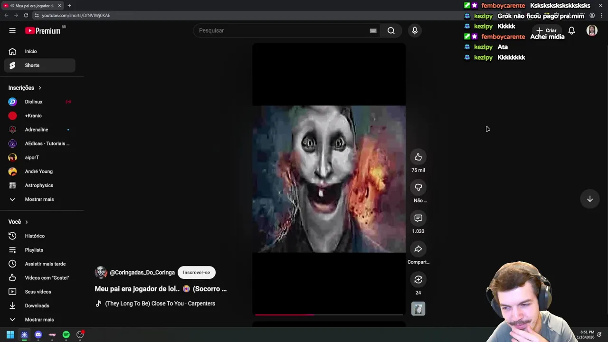The image size is (608, 342).
Task: Open the taskbar clock at 8:51 PM
Action: click(x=587, y=334)
